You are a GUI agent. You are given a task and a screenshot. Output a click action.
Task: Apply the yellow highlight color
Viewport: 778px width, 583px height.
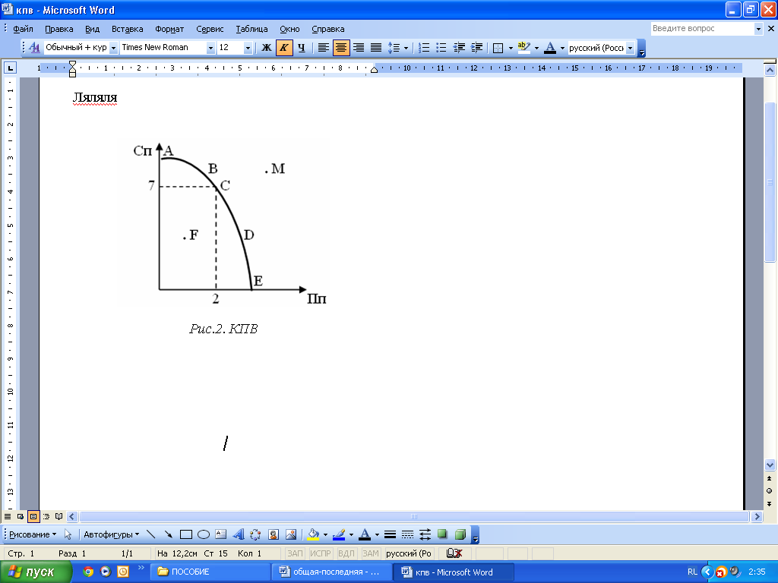click(524, 48)
